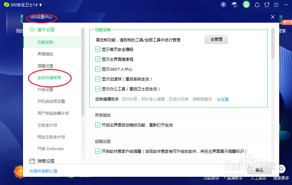Open the 系统右键菜单 settings page
The height and width of the screenshot is (185, 292).
pyautogui.click(x=49, y=78)
